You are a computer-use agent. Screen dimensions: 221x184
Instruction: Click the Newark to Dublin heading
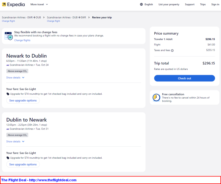(x=26, y=56)
